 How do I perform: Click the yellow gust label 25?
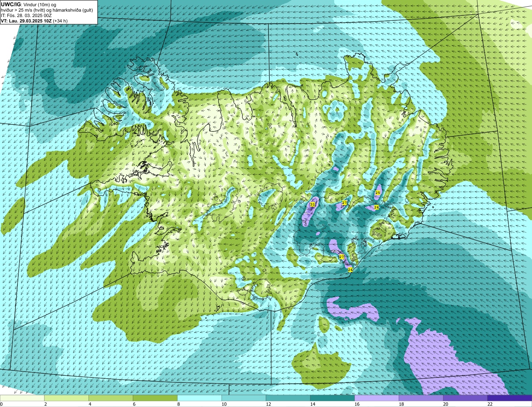pyautogui.click(x=377, y=193)
